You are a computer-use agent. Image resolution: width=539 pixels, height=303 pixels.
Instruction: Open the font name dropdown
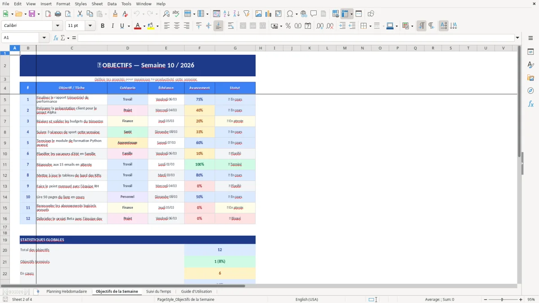[x=57, y=26]
